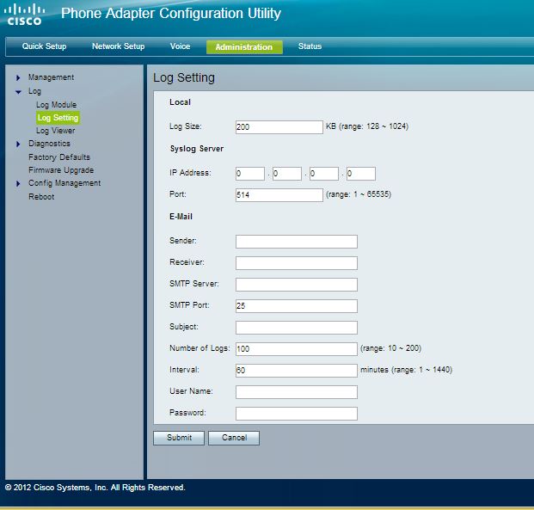Expand the Config Management section
The height and width of the screenshot is (510, 534).
click(18, 183)
